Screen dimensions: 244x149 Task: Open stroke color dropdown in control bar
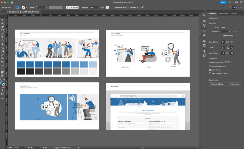click(x=27, y=7)
